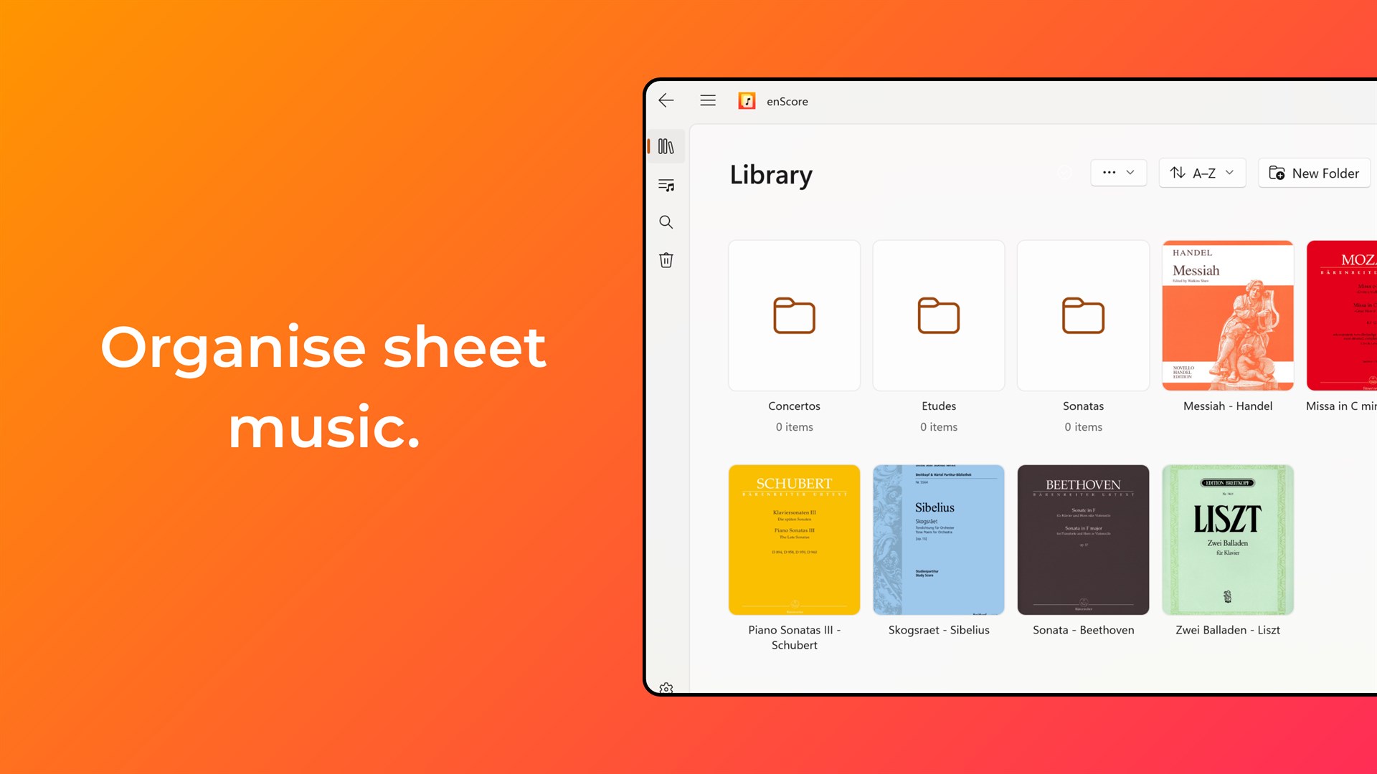This screenshot has height=774, width=1377.
Task: Expand the three-dots more options dropdown
Action: tap(1118, 173)
